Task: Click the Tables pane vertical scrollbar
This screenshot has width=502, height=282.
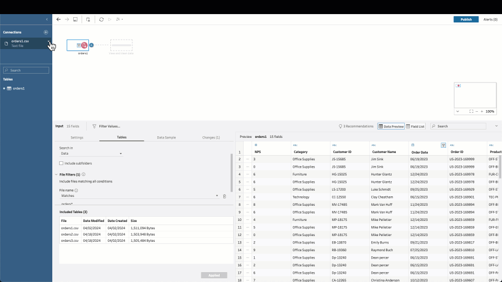Action: 232,173
